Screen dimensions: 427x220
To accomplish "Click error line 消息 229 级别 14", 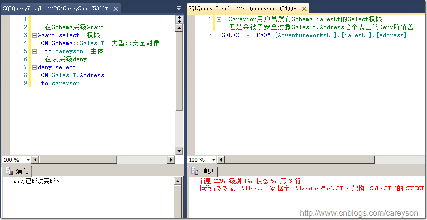I will click(x=250, y=181).
